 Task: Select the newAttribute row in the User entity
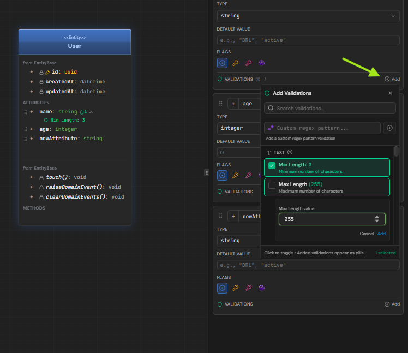pyautogui.click(x=71, y=139)
